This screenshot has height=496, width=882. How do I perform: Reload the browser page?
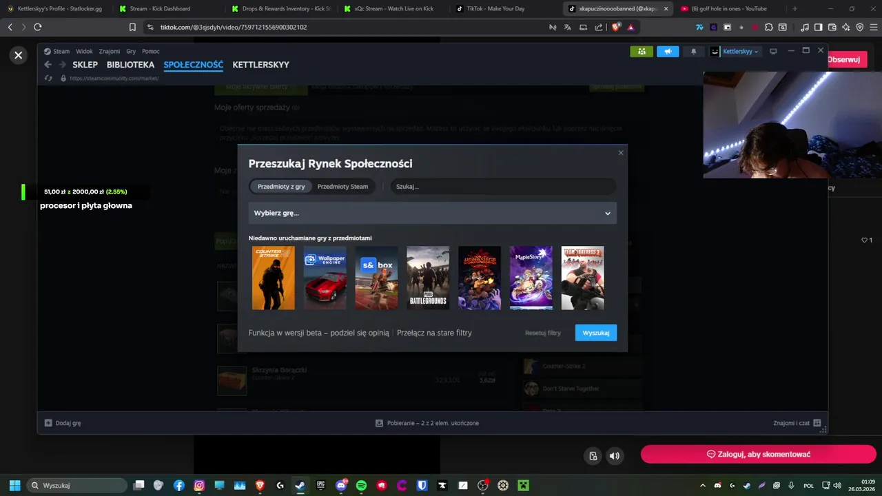(x=37, y=27)
